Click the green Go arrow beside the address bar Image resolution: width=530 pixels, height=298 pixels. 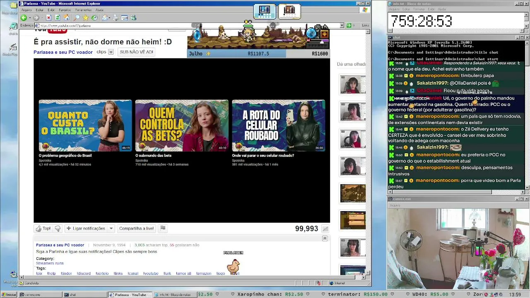point(349,25)
